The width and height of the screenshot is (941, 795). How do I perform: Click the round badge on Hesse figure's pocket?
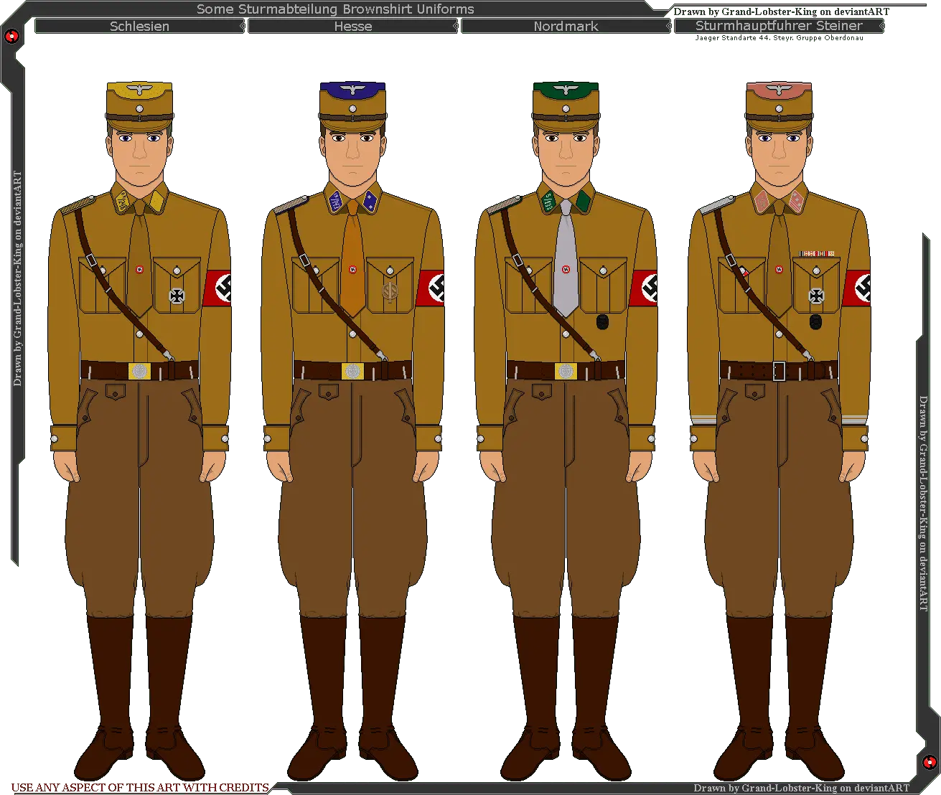(390, 293)
